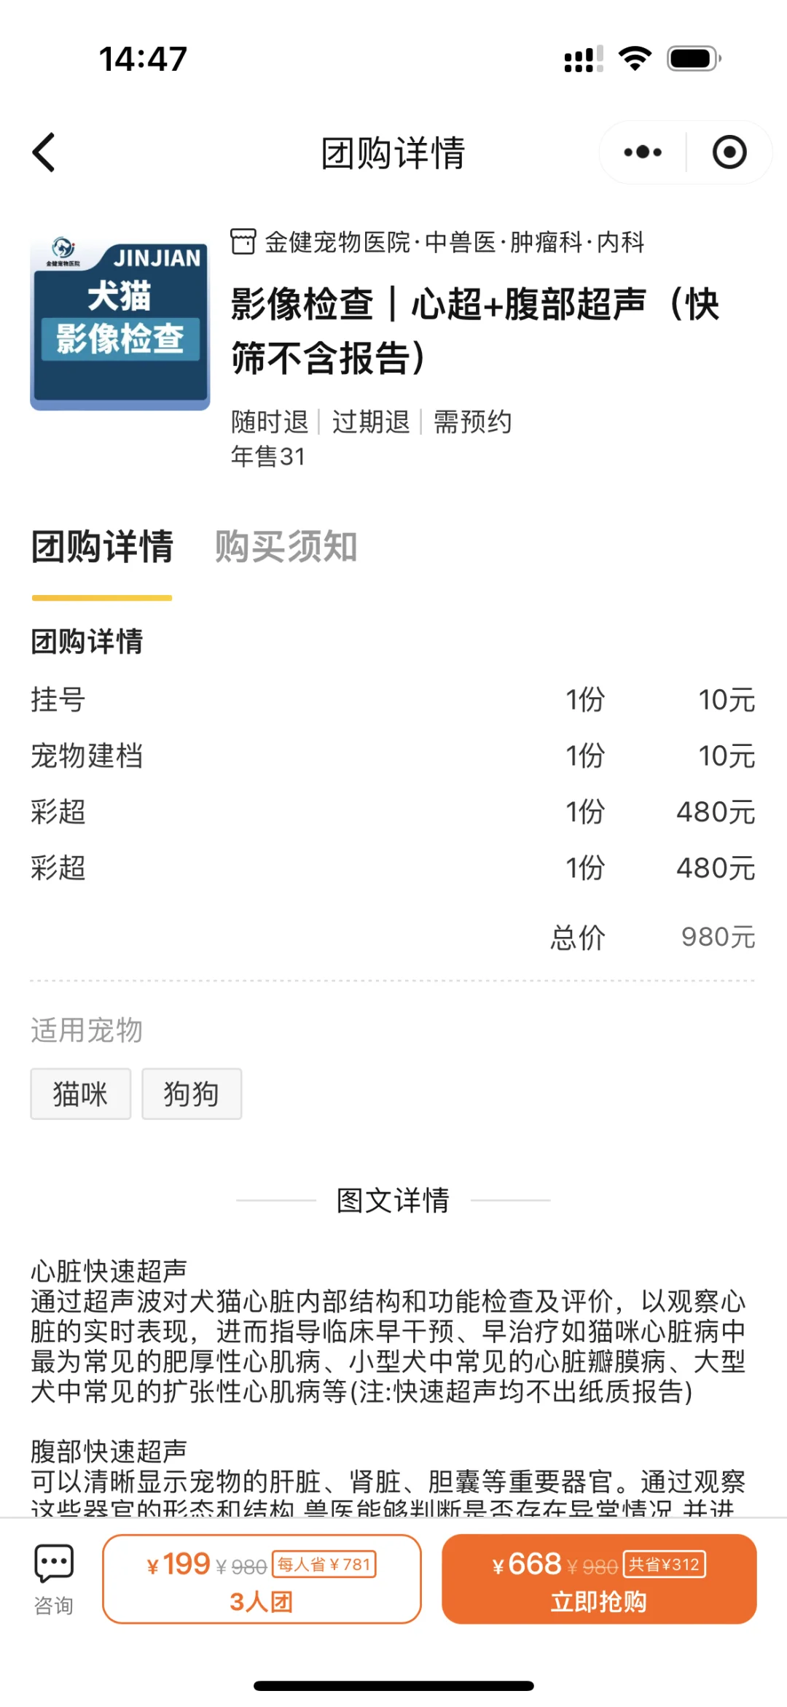The width and height of the screenshot is (787, 1707).
Task: Tap the battery status icon
Action: 694,58
